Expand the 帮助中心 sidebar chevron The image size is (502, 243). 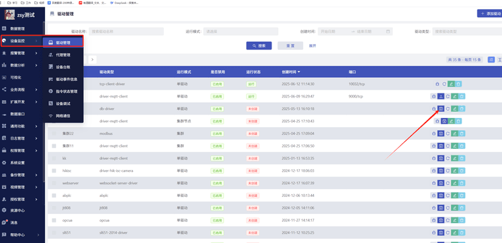[x=38, y=234]
